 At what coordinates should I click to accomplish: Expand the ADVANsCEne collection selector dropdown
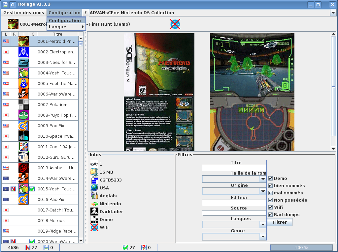pos(333,13)
